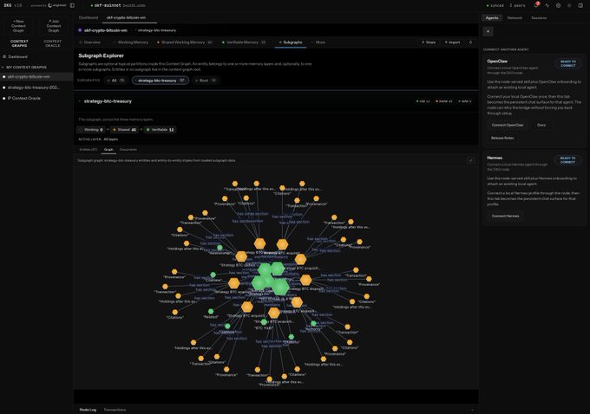
Task: Open the Network tab in right panel
Action: tap(515, 18)
